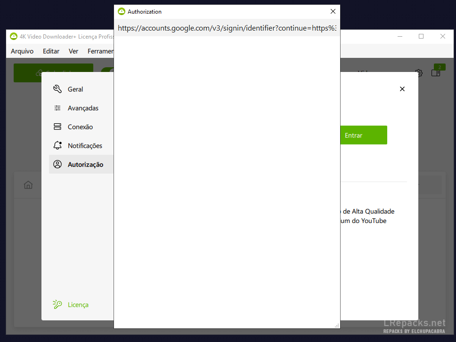Image resolution: width=456 pixels, height=342 pixels.
Task: Click the Authorization window cloud app icon
Action: click(122, 12)
